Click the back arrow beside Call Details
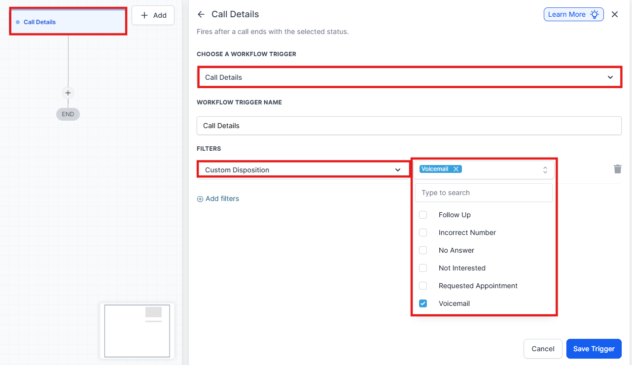Viewport: 632px width, 365px height. pyautogui.click(x=201, y=14)
